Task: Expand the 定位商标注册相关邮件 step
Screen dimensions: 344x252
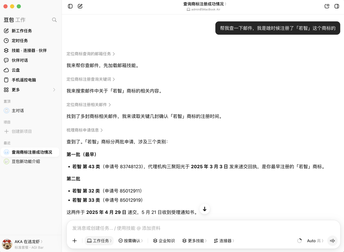Action: (x=89, y=105)
